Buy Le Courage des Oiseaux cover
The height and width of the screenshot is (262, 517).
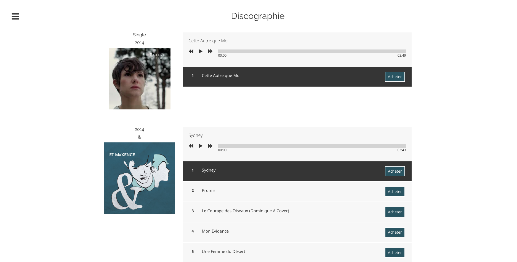(395, 212)
